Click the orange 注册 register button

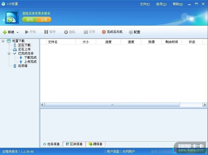(44, 19)
